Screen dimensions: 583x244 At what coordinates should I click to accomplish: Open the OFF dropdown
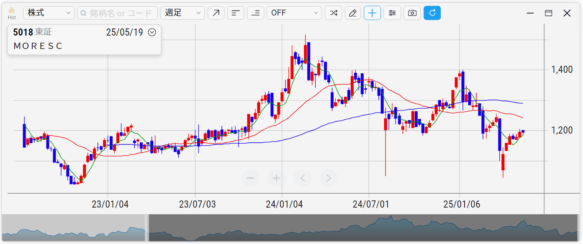coord(294,13)
